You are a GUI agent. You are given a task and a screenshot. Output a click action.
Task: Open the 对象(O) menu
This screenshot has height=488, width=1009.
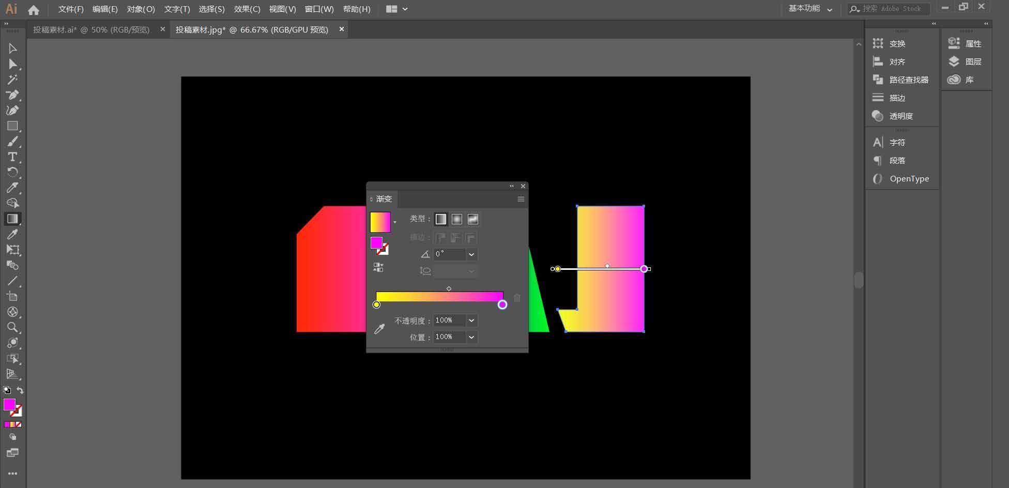[x=141, y=9]
